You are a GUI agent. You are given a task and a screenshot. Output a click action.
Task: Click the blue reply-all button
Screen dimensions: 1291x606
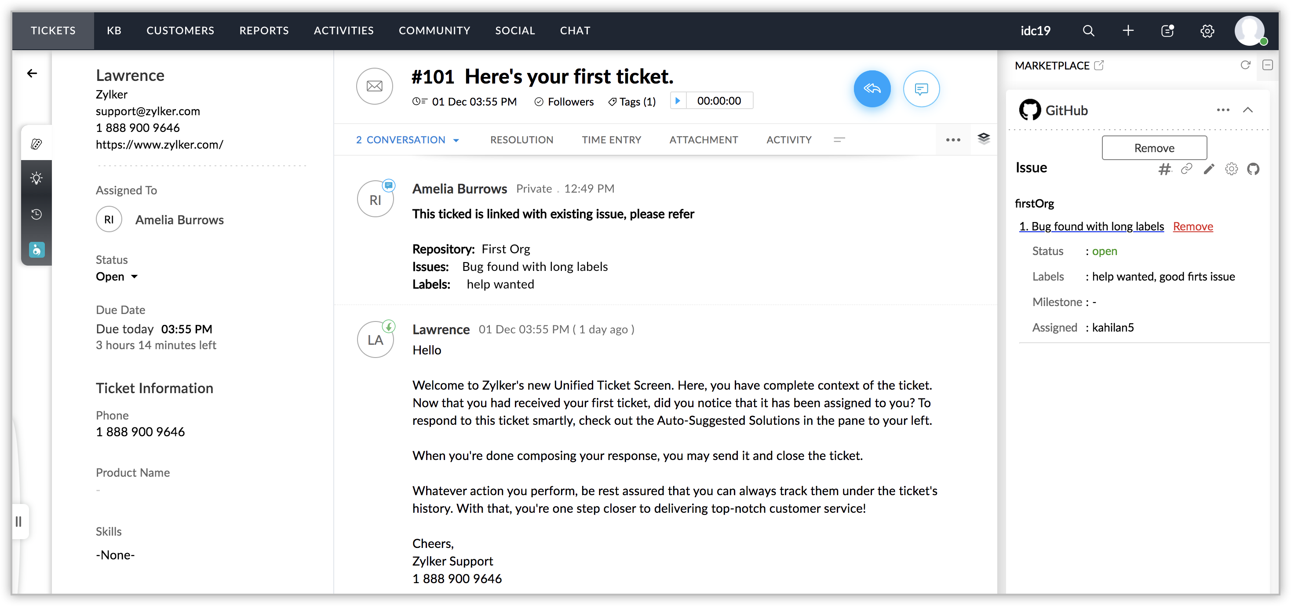(x=872, y=89)
